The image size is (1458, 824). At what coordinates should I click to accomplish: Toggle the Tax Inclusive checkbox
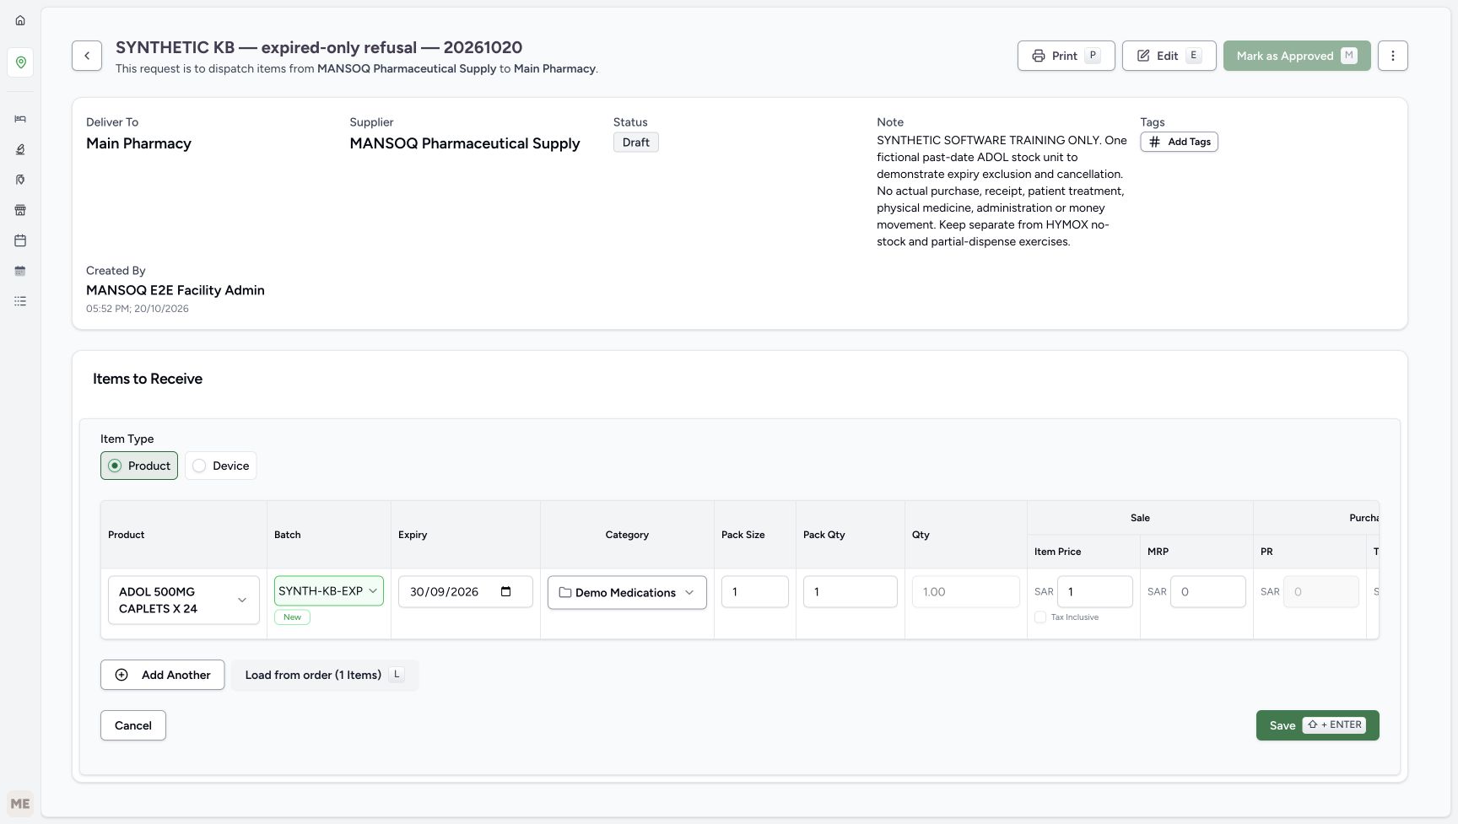click(x=1040, y=617)
